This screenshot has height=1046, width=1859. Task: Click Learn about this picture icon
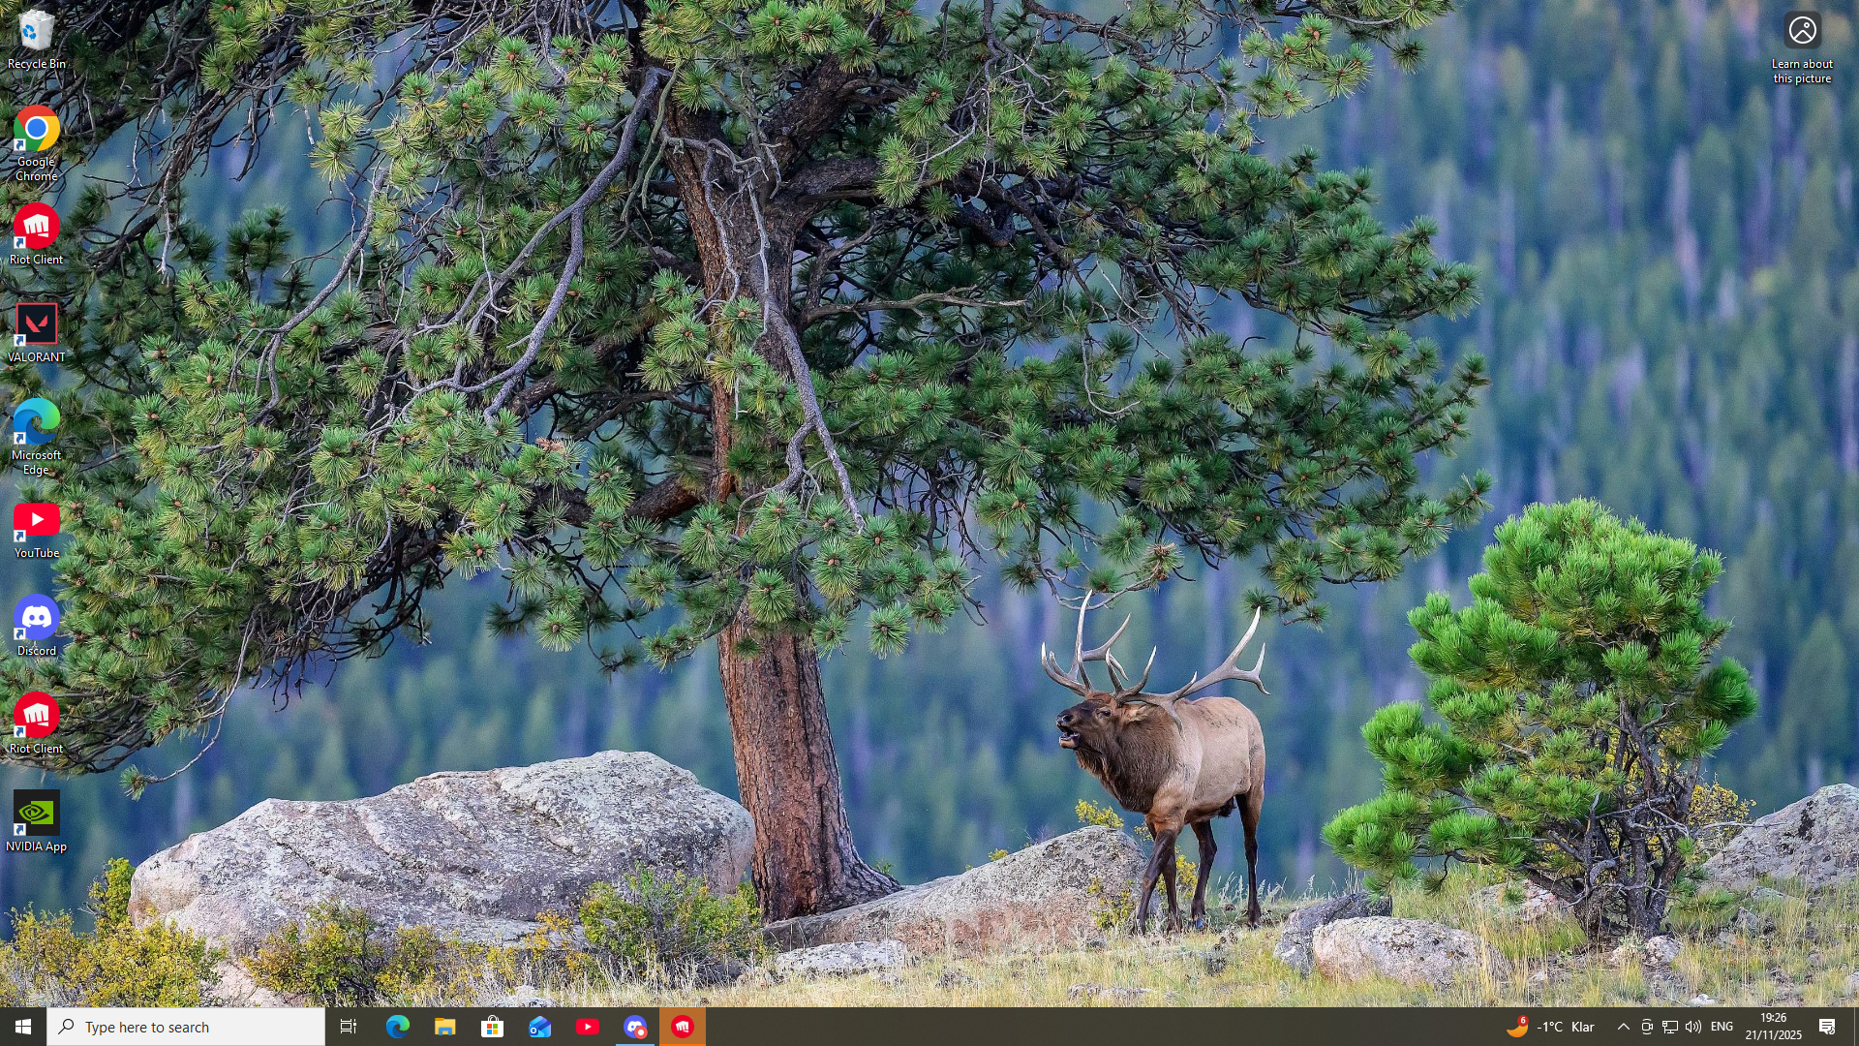click(x=1802, y=46)
